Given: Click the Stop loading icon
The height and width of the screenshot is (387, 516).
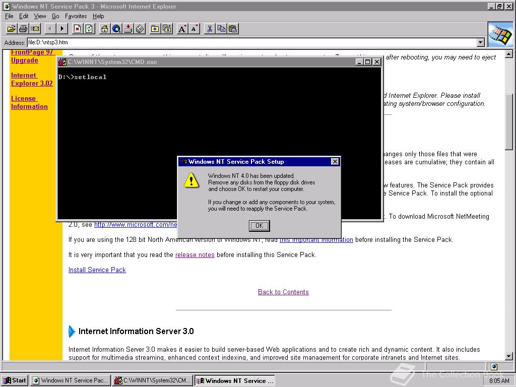Looking at the screenshot, I should (x=77, y=29).
